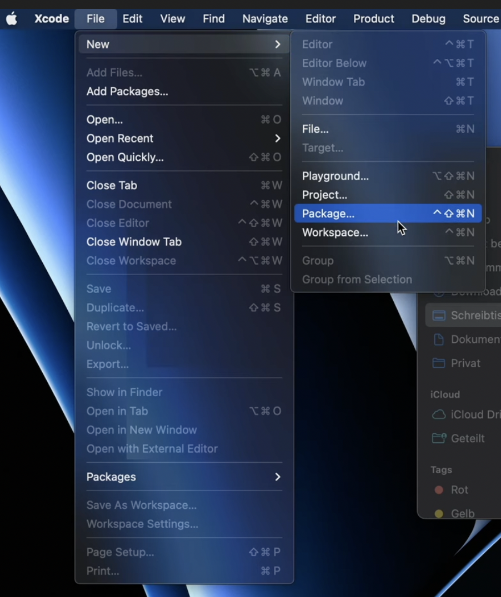Choose New File… in submenu
Screen dimensions: 501x597
pos(388,129)
